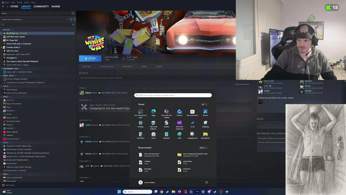The width and height of the screenshot is (346, 195).
Task: Open Microsoft Store pinned app
Action: 192,113
